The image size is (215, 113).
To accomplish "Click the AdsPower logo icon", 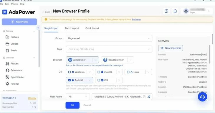I will [5, 12].
